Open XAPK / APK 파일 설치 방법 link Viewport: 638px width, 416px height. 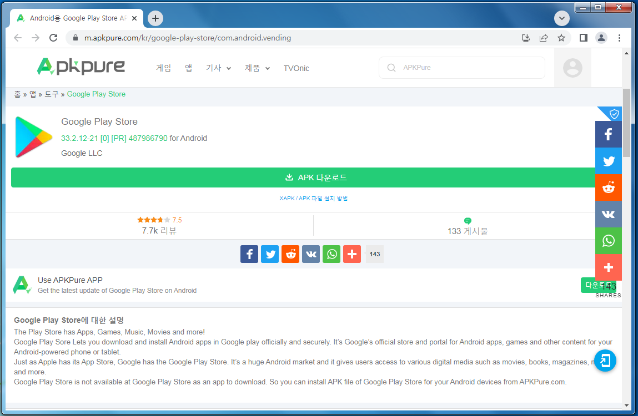tap(313, 199)
